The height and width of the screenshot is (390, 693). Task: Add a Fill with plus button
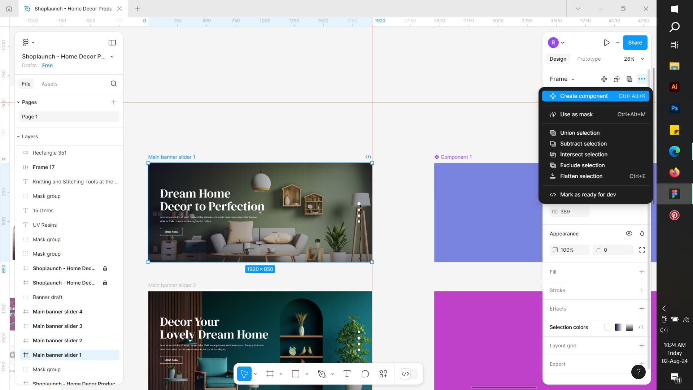pyautogui.click(x=642, y=272)
